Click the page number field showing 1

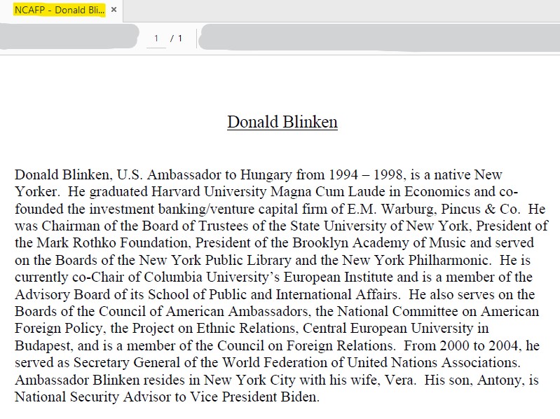pos(156,39)
